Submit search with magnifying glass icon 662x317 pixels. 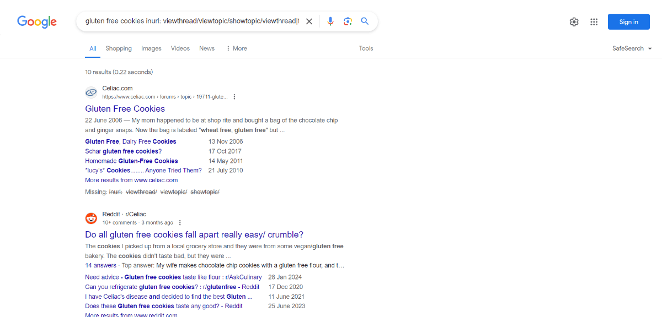(365, 21)
